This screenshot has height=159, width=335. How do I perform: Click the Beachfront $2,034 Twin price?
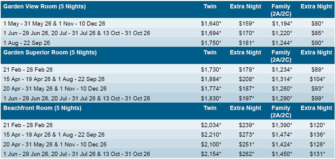pos(211,125)
